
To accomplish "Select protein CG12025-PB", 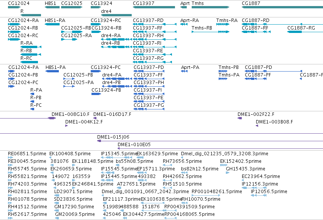I will (78, 75).
